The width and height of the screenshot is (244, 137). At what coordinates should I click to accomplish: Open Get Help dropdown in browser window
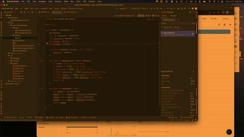pos(214,19)
